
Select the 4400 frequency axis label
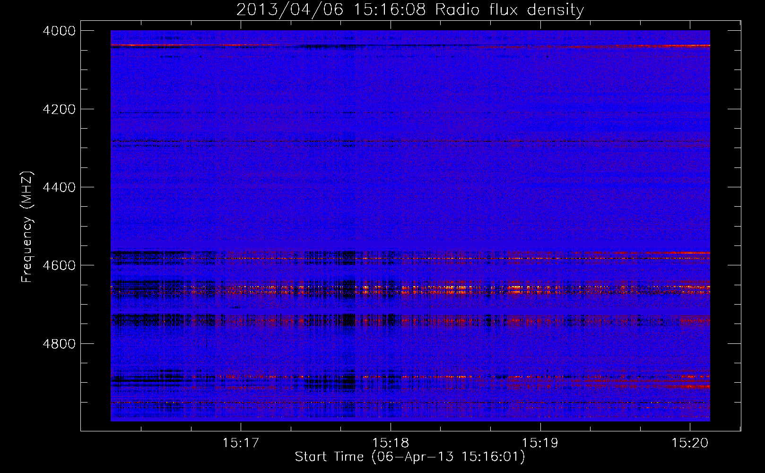pos(59,187)
